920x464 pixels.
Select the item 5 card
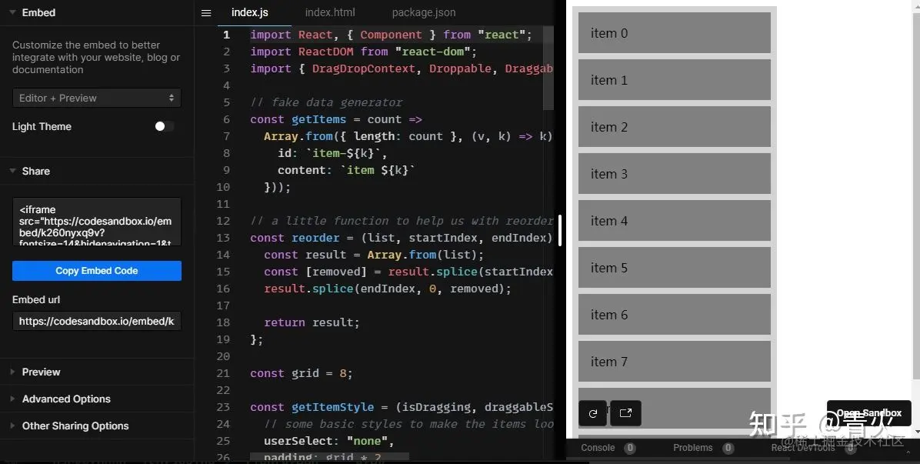point(674,268)
